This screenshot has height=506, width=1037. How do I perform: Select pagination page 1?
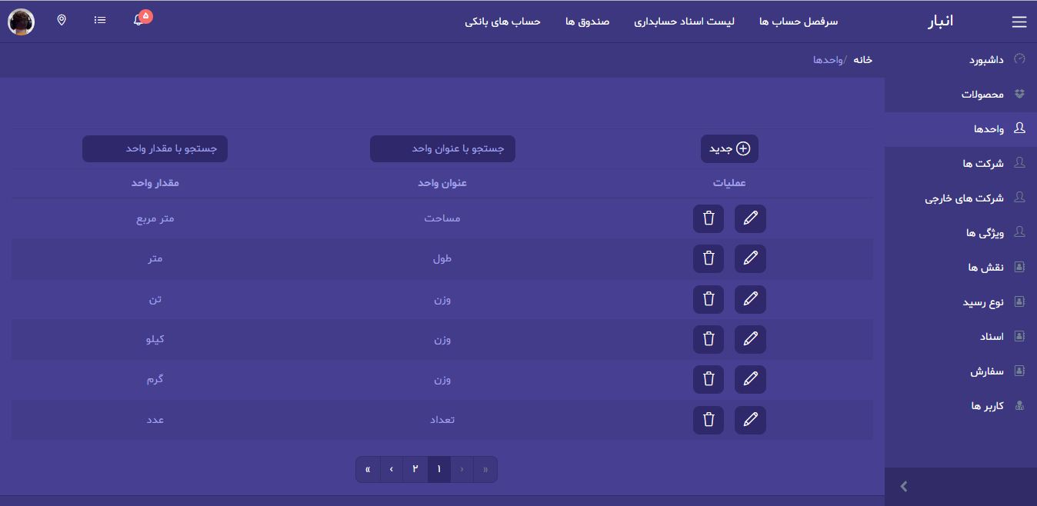439,469
